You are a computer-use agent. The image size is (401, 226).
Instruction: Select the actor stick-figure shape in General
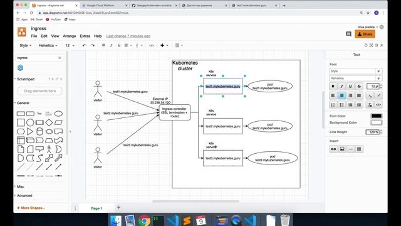pos(49,149)
